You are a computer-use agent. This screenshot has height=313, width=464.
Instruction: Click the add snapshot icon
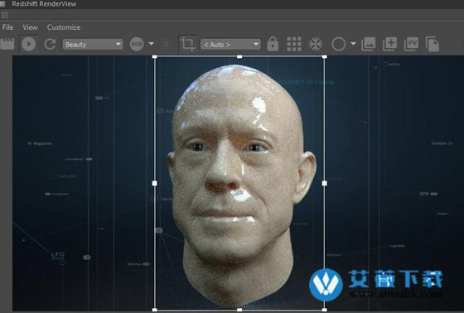(389, 44)
